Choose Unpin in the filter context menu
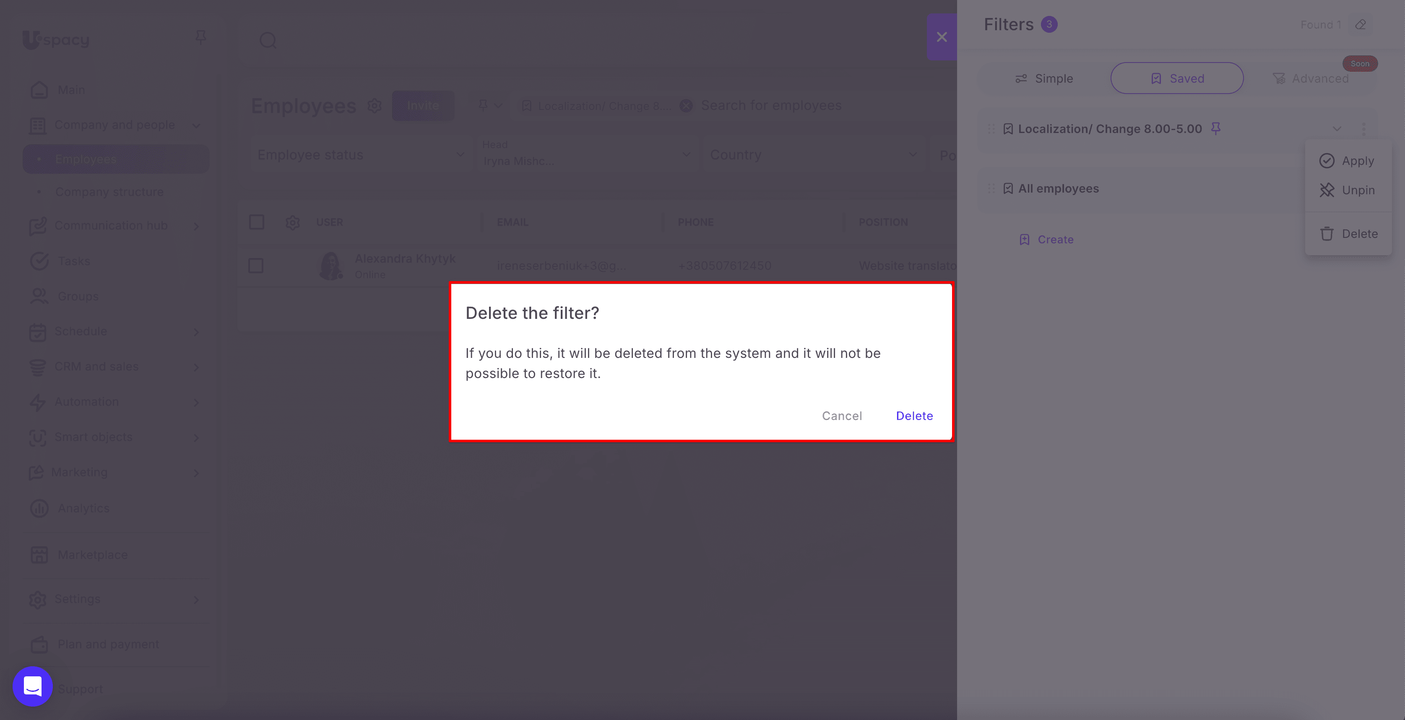The image size is (1405, 720). pos(1348,190)
